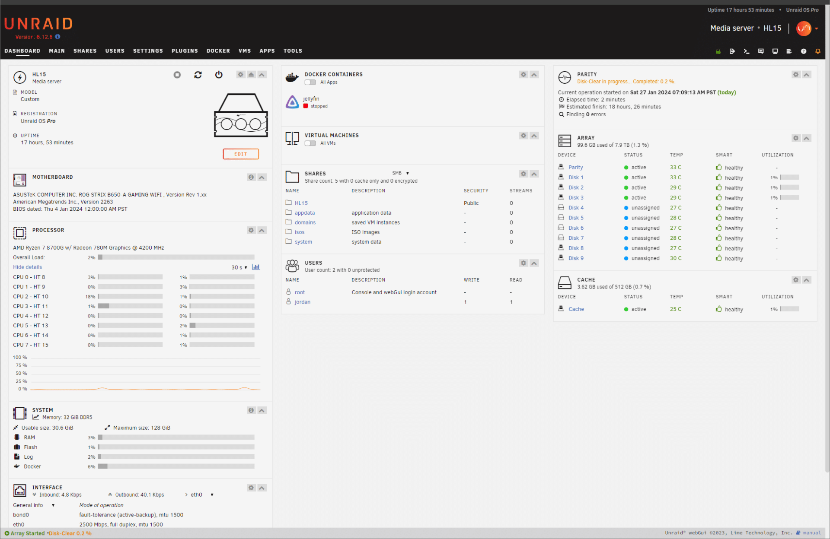Screen dimensions: 830x539
Task: Open Processor panel settings gear
Action: click(x=251, y=231)
